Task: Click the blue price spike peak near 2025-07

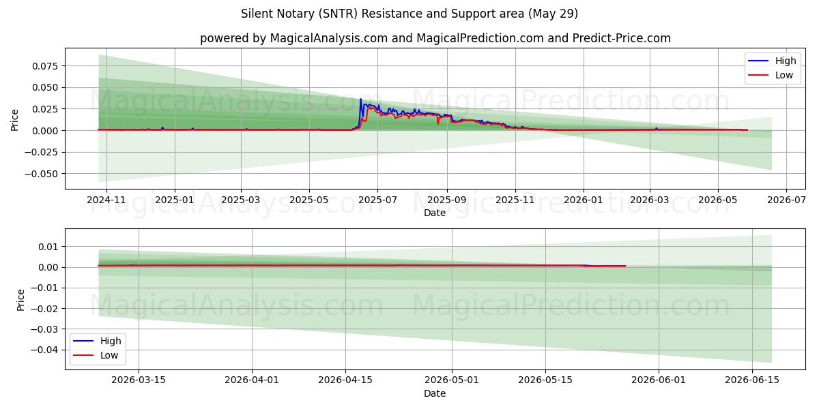Action: [361, 100]
